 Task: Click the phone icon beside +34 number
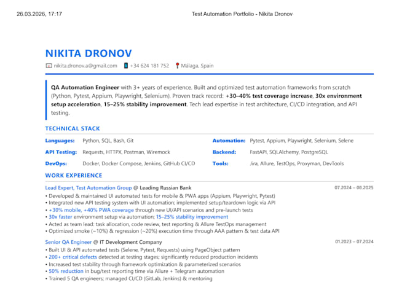pos(126,66)
